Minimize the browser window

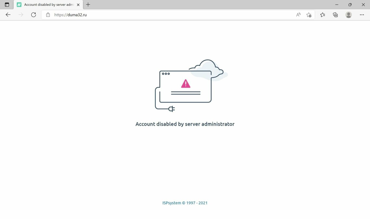point(337,4)
